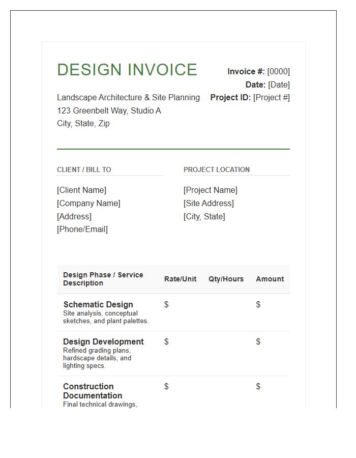356x458 pixels.
Task: Click the Amount $ cell for Schematic Design
Action: point(258,305)
